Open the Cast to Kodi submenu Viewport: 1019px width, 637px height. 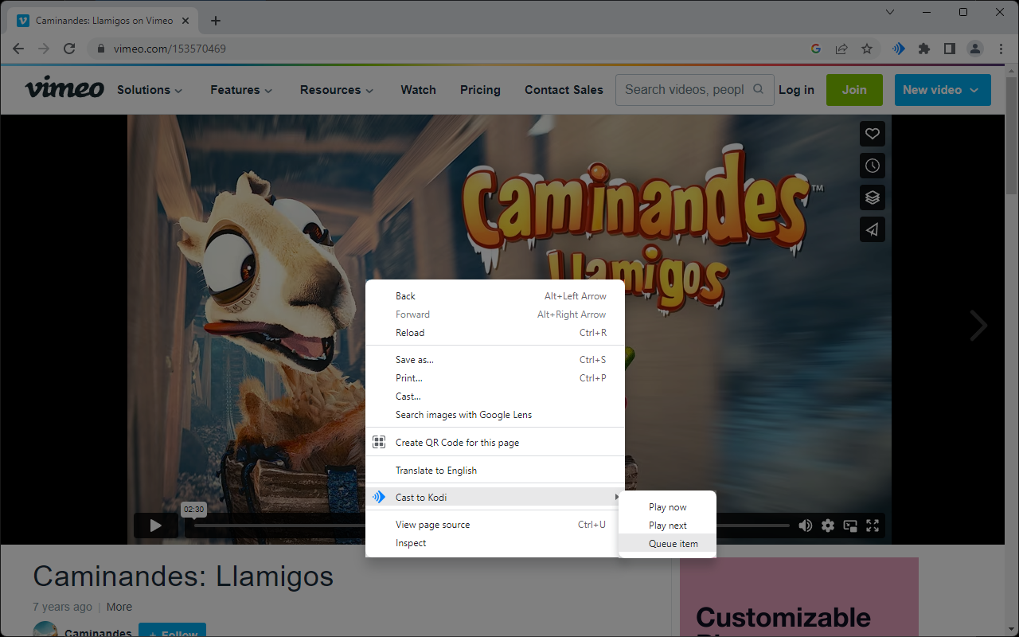(x=495, y=498)
